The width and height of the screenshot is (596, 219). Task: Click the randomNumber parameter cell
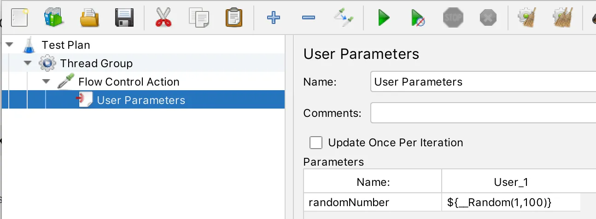click(372, 202)
